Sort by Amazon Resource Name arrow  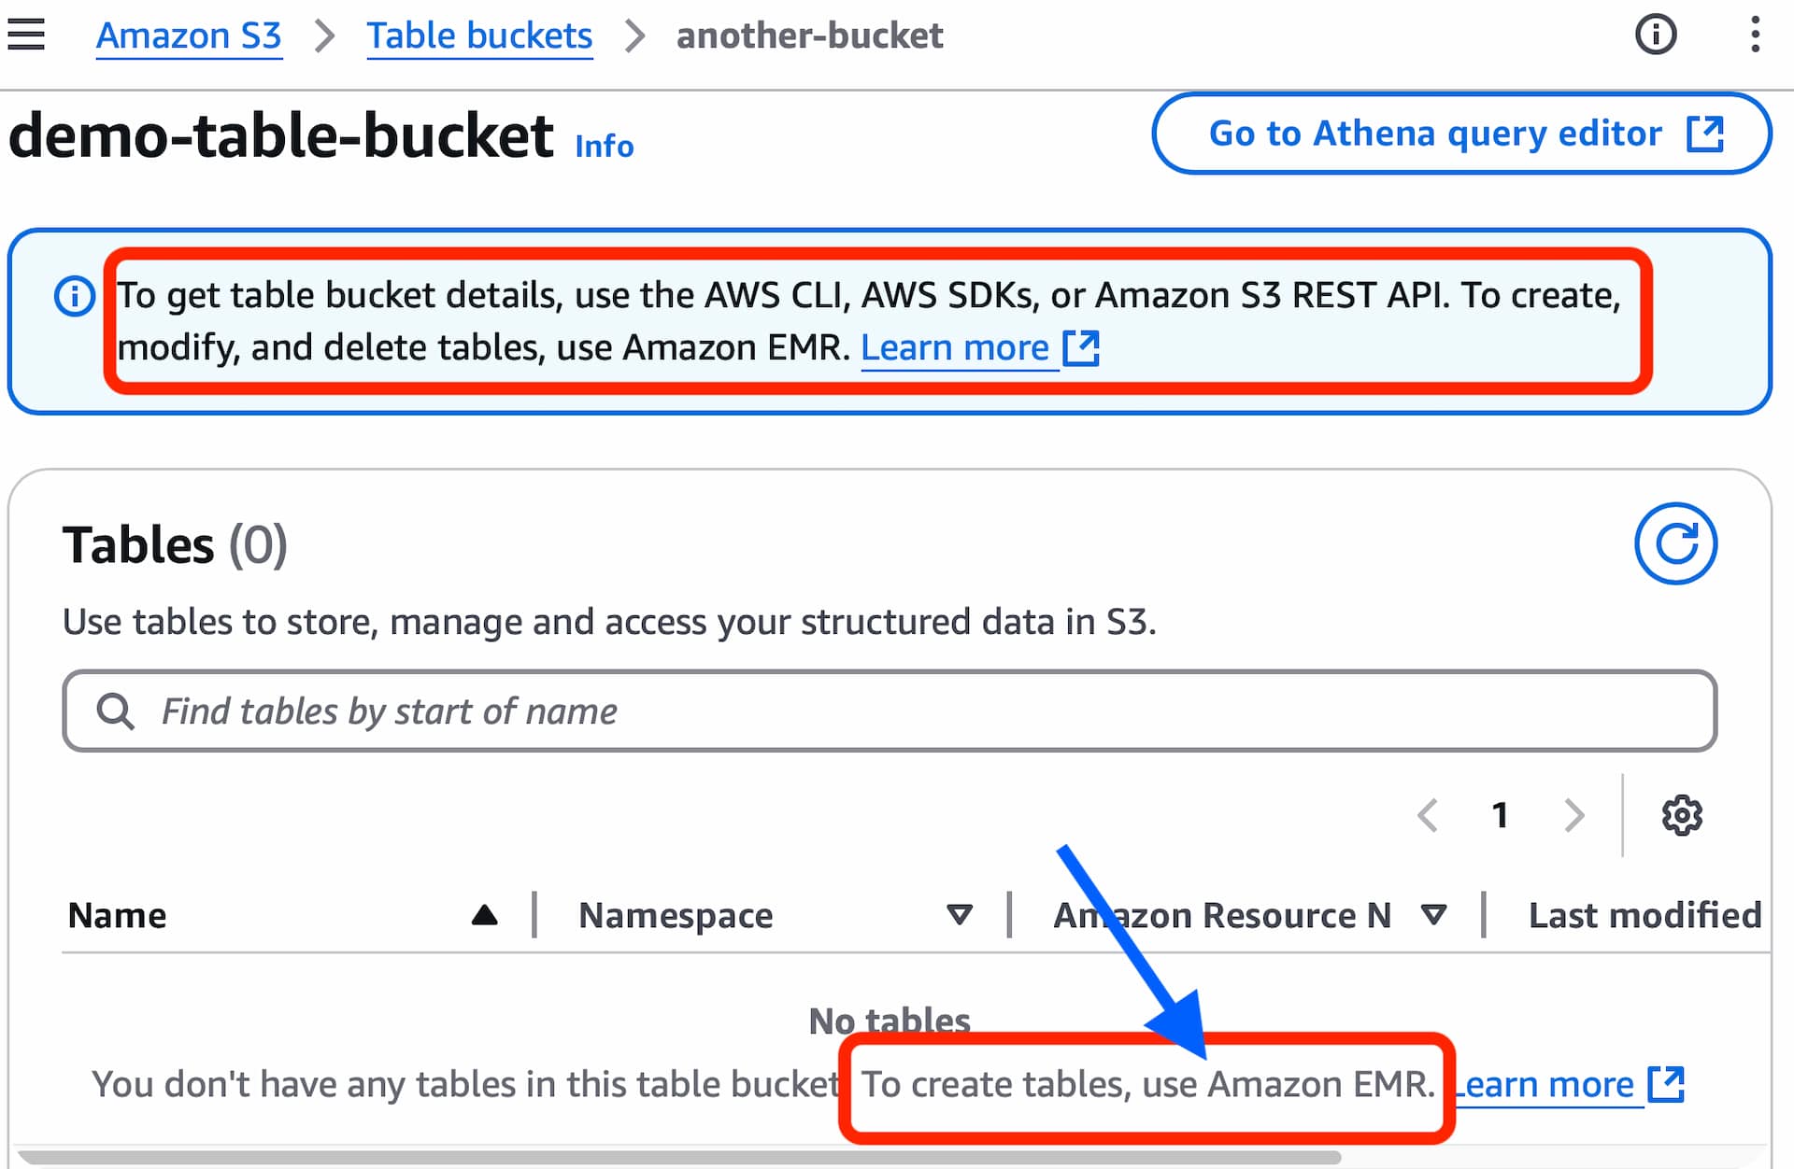pyautogui.click(x=1434, y=915)
